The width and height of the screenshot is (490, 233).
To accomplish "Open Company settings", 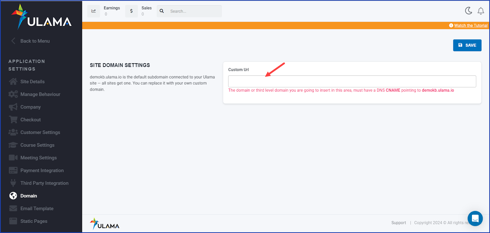I will [x=31, y=107].
